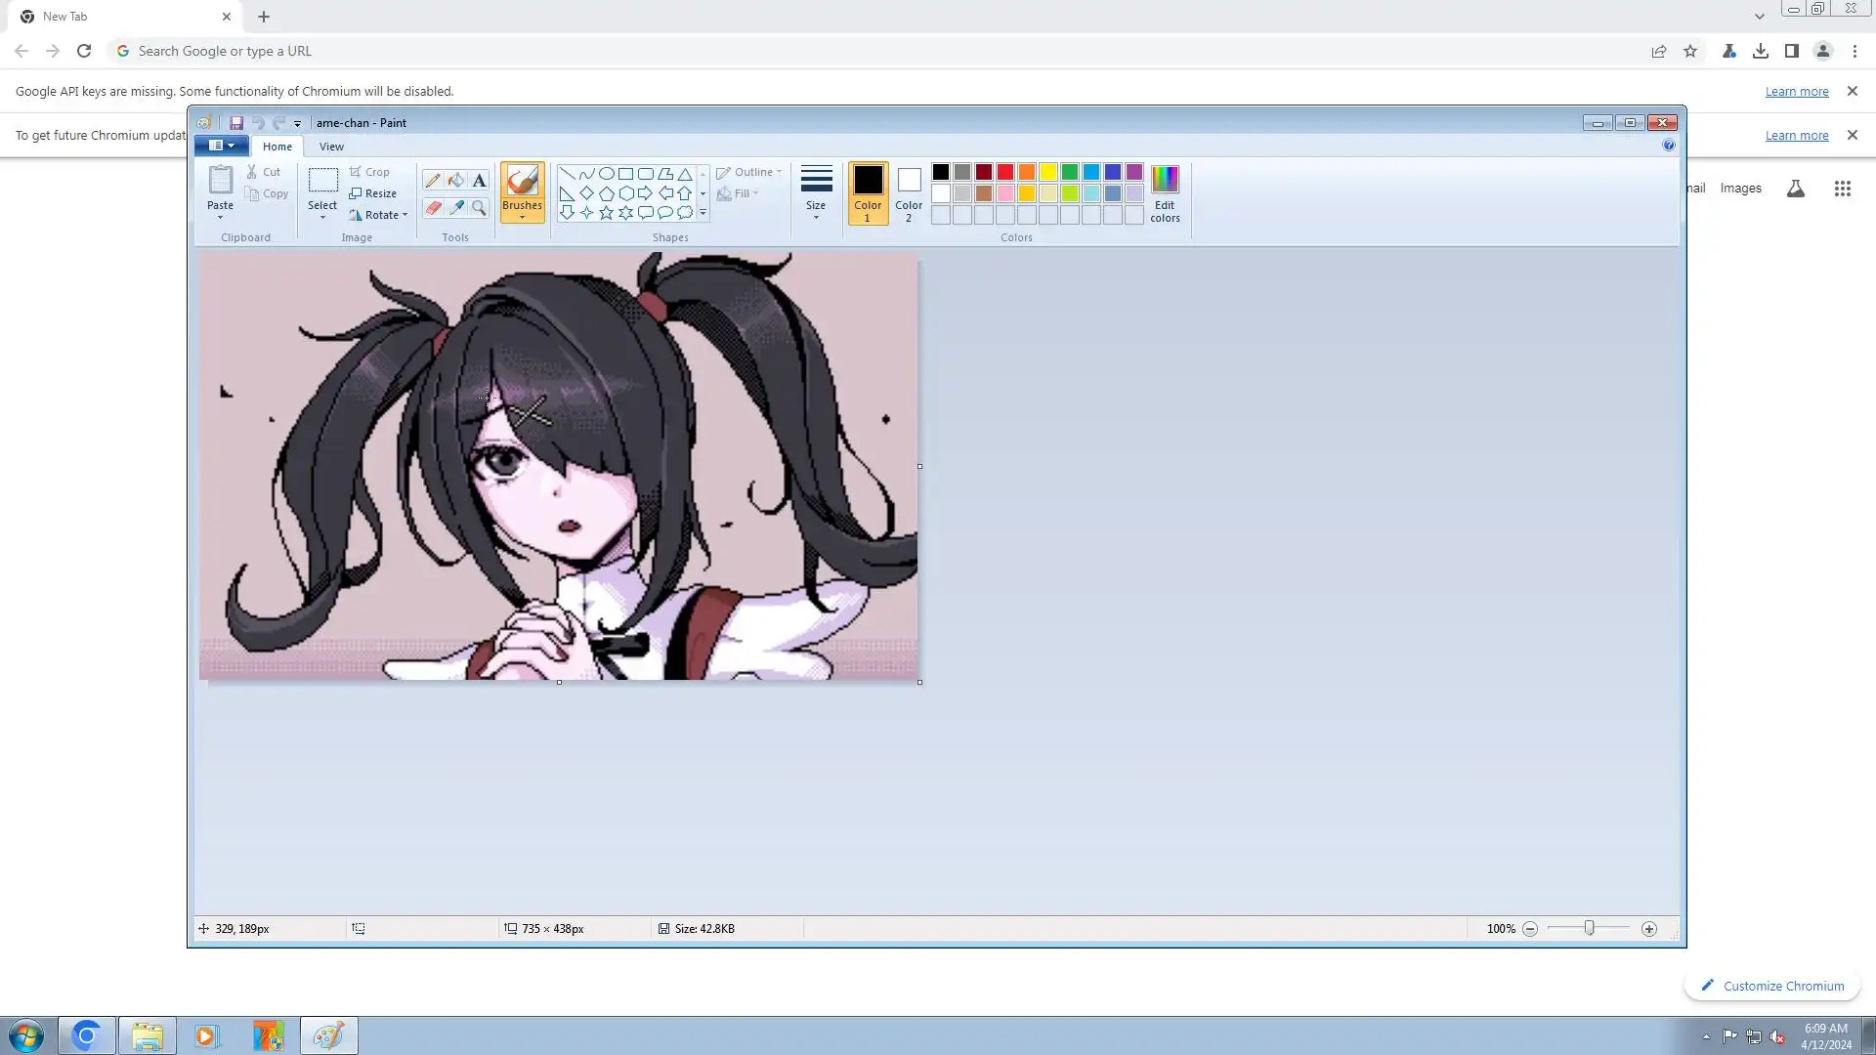Activate the Color 2 selector
The width and height of the screenshot is (1876, 1055).
(909, 193)
